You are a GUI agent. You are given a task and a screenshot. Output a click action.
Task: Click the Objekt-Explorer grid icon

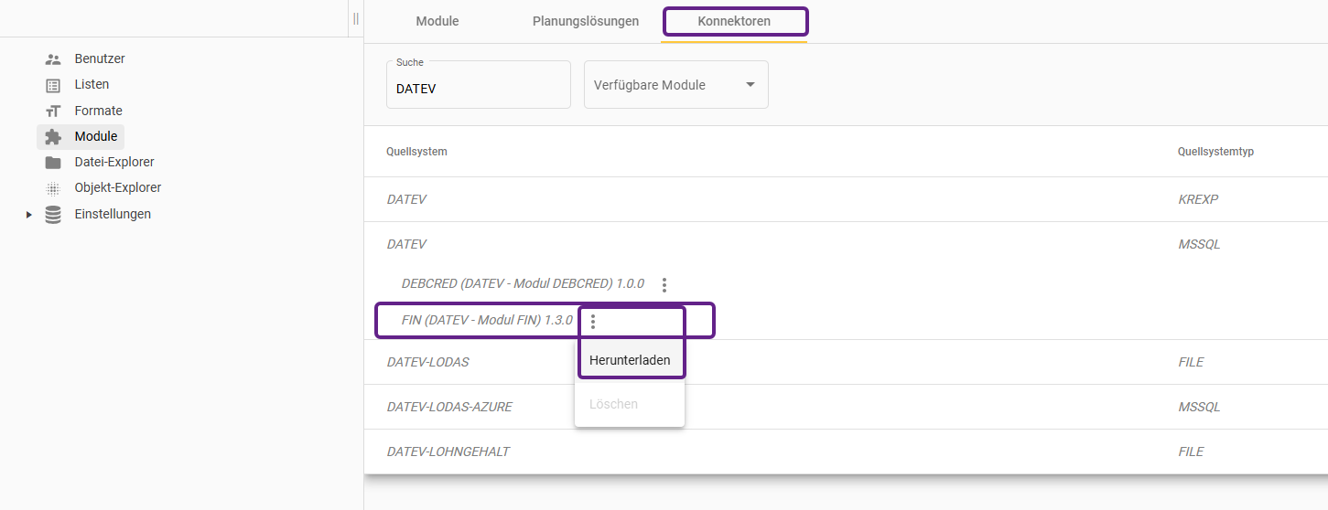click(x=53, y=188)
